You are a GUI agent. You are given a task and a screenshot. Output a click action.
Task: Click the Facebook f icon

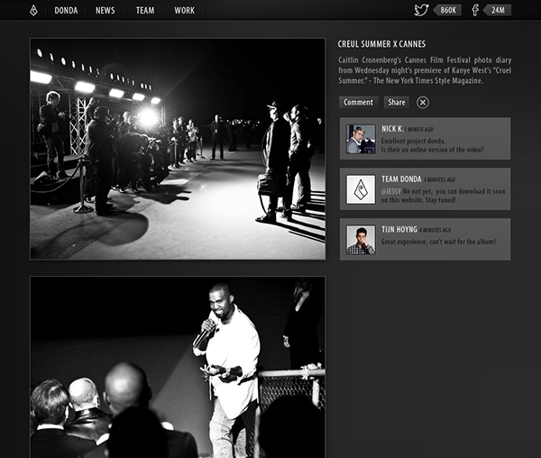[x=475, y=10]
